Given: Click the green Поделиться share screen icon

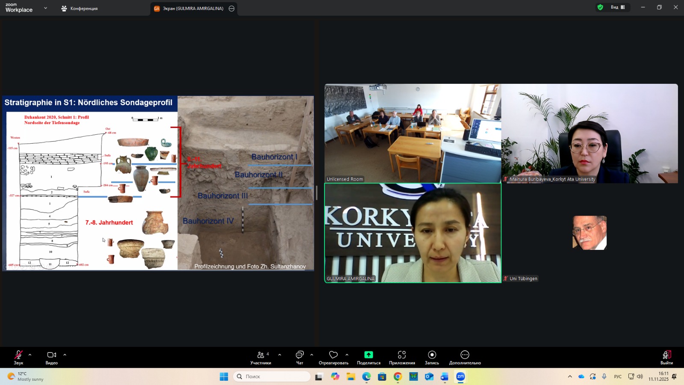Looking at the screenshot, I should (369, 355).
